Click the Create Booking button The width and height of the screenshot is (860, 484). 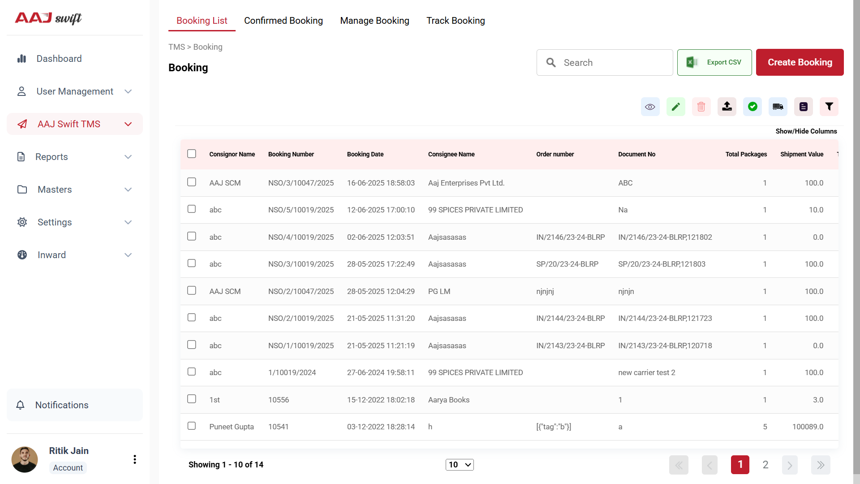click(800, 62)
